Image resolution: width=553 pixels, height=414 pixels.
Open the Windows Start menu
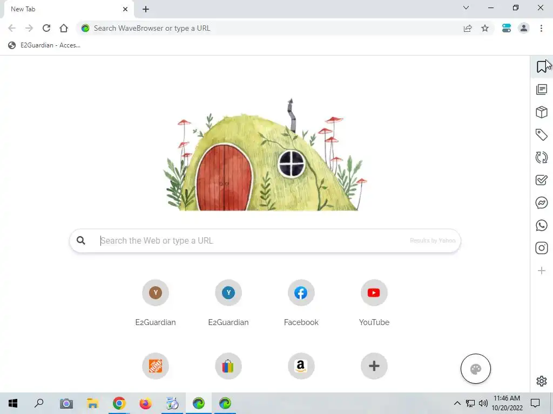[13, 403]
